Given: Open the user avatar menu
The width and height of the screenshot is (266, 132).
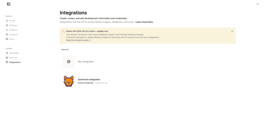Looking at the screenshot, I should click(257, 4).
